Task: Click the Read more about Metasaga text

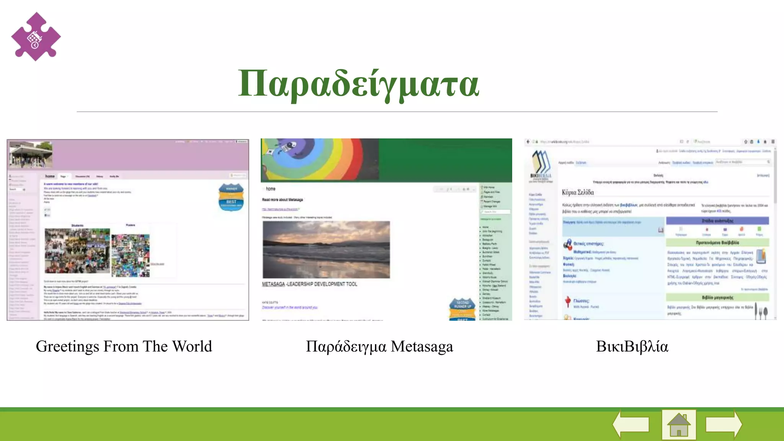Action: [x=283, y=200]
